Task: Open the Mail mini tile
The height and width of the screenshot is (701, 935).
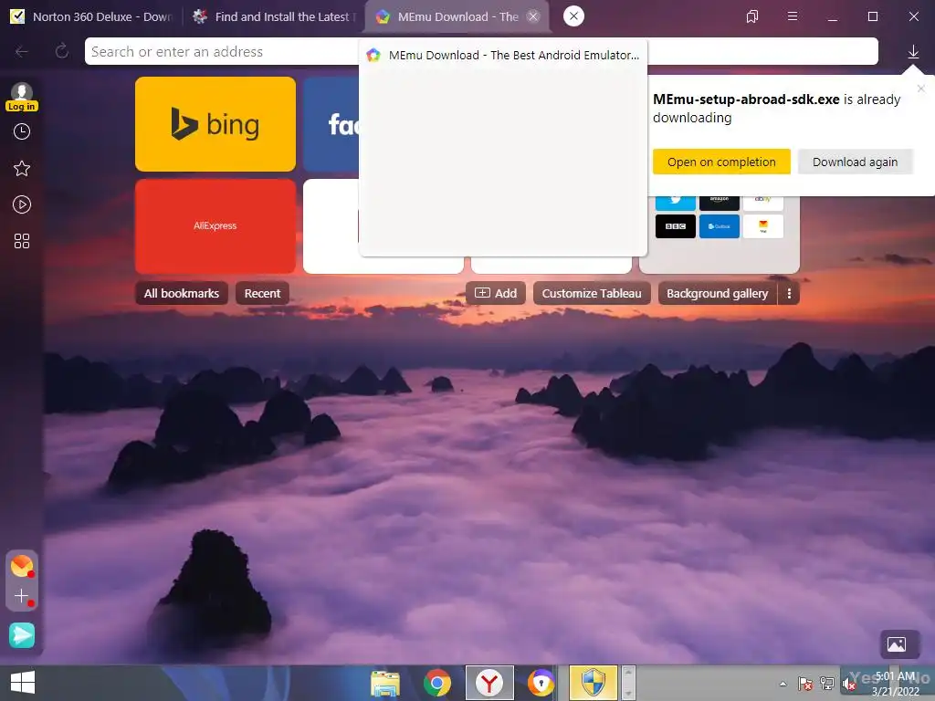Action: (763, 226)
